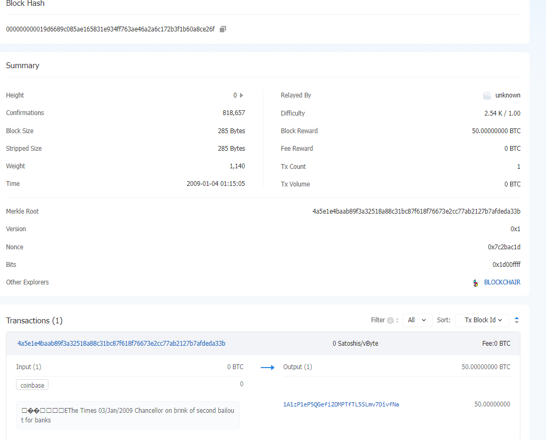This screenshot has height=440, width=546.
Task: Click the Stripped Size value 285 Bytes
Action: [x=231, y=148]
